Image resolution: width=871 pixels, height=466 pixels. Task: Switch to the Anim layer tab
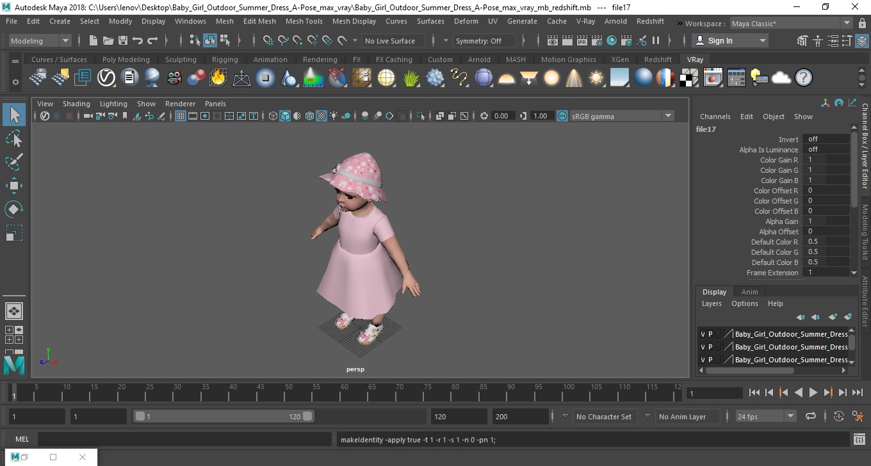point(749,292)
